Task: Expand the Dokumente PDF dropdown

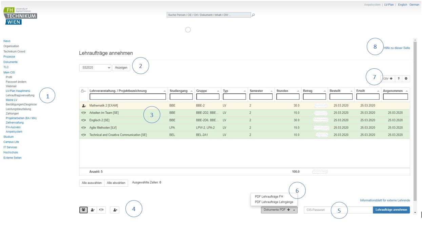Action: pos(279,210)
